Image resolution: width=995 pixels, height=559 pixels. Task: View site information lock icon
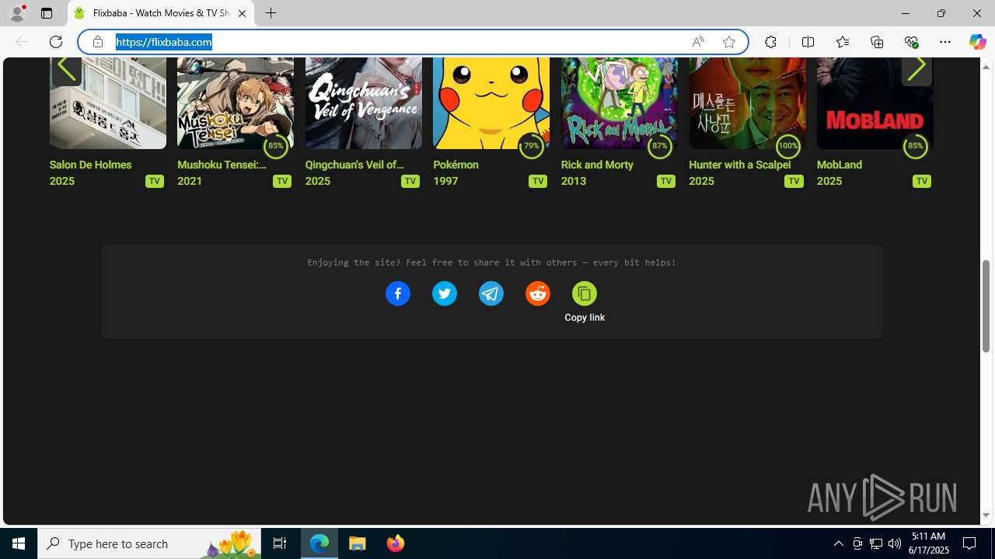pyautogui.click(x=98, y=42)
